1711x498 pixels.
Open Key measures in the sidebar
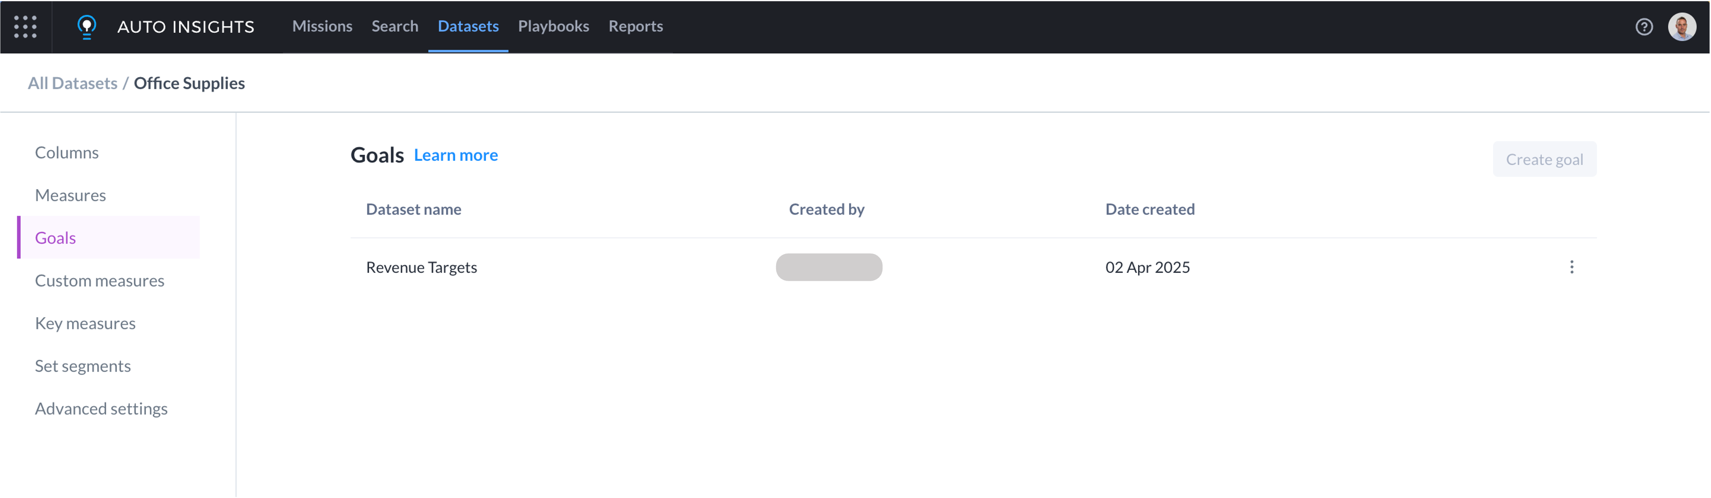click(85, 323)
